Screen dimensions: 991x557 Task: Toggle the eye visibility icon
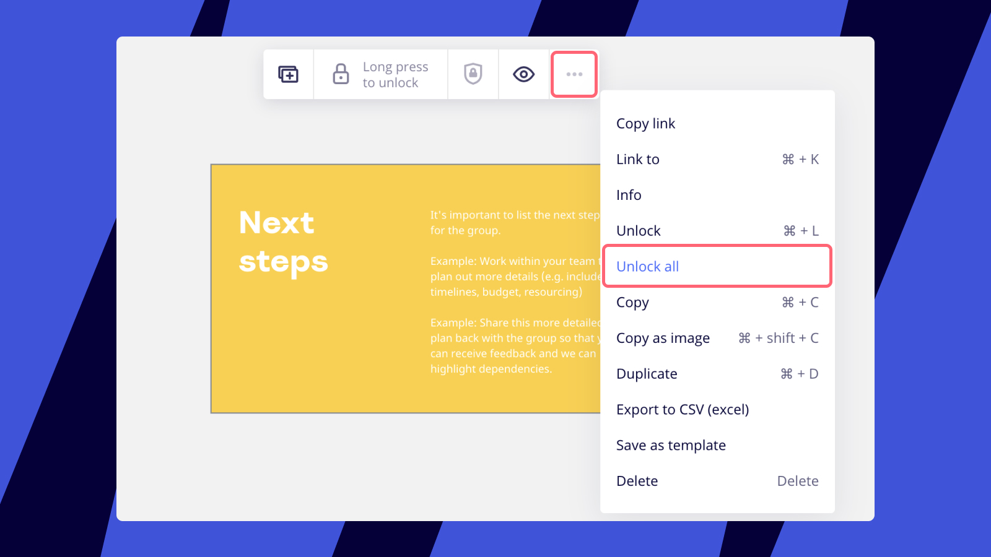523,74
